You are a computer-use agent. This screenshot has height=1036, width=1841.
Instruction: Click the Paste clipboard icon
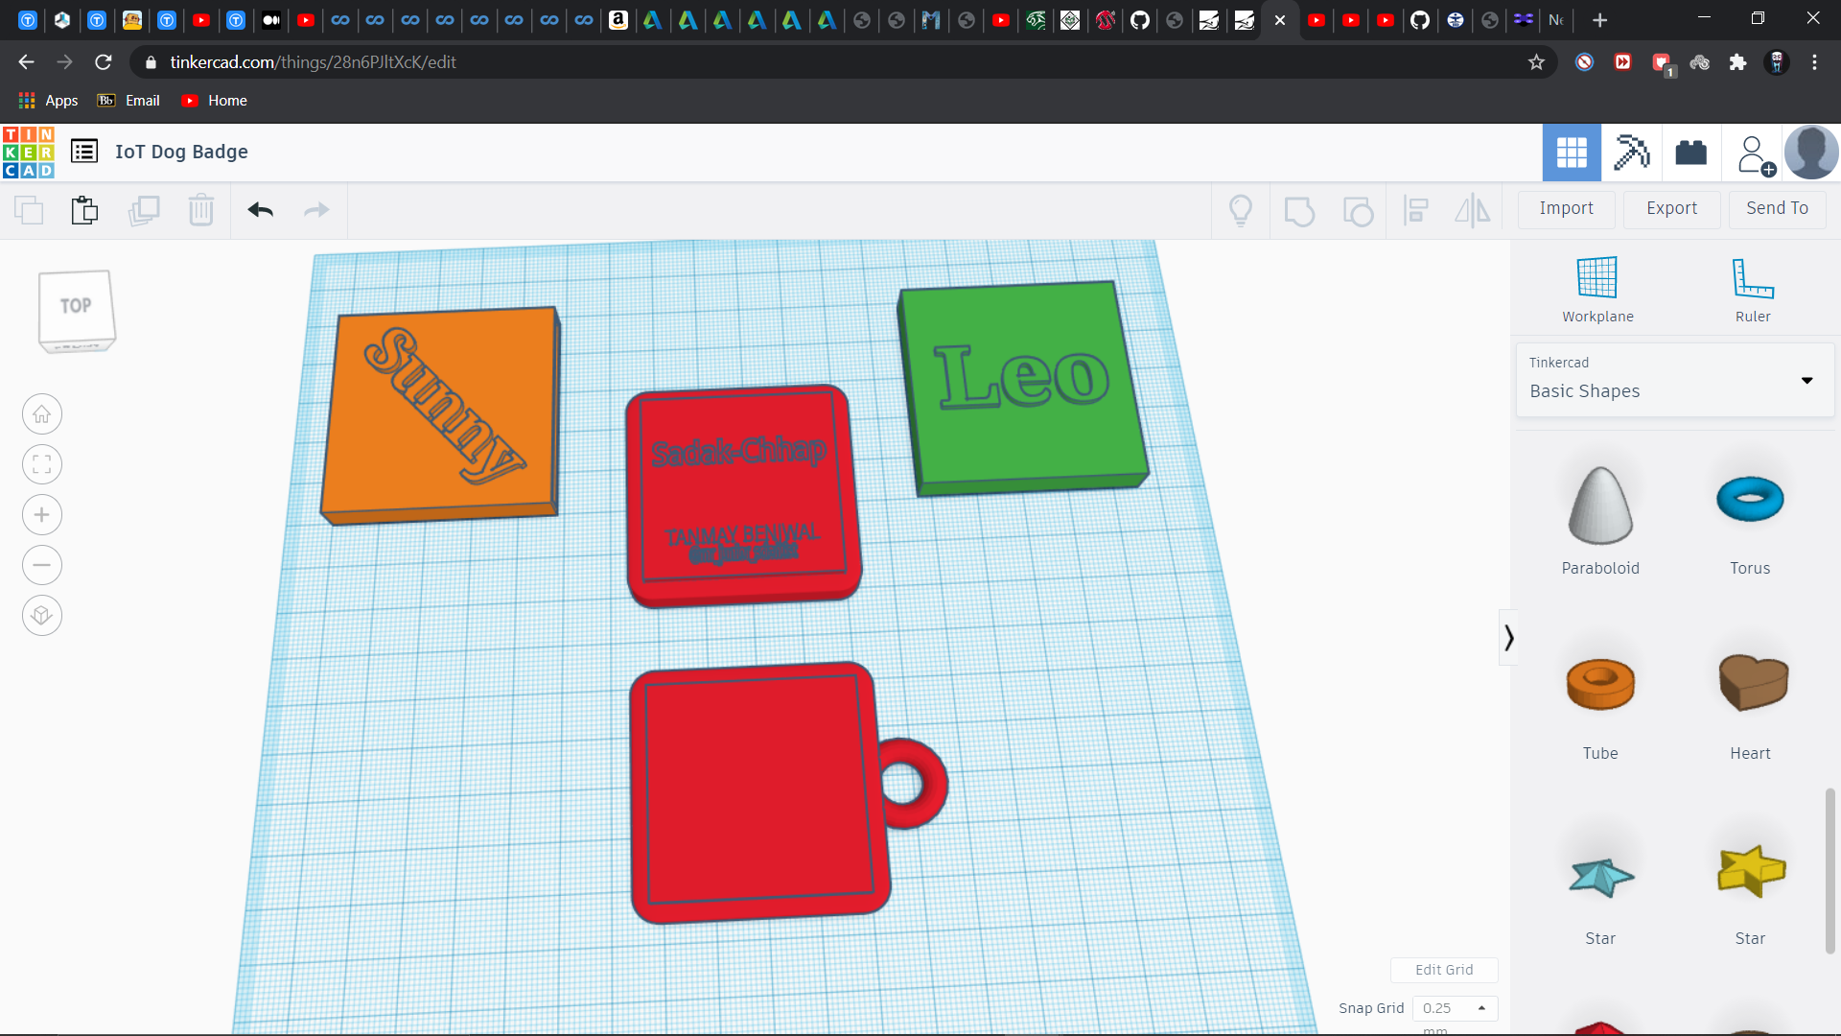coord(84,210)
